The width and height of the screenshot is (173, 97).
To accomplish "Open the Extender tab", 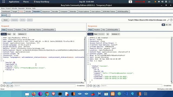I will click(x=73, y=11).
